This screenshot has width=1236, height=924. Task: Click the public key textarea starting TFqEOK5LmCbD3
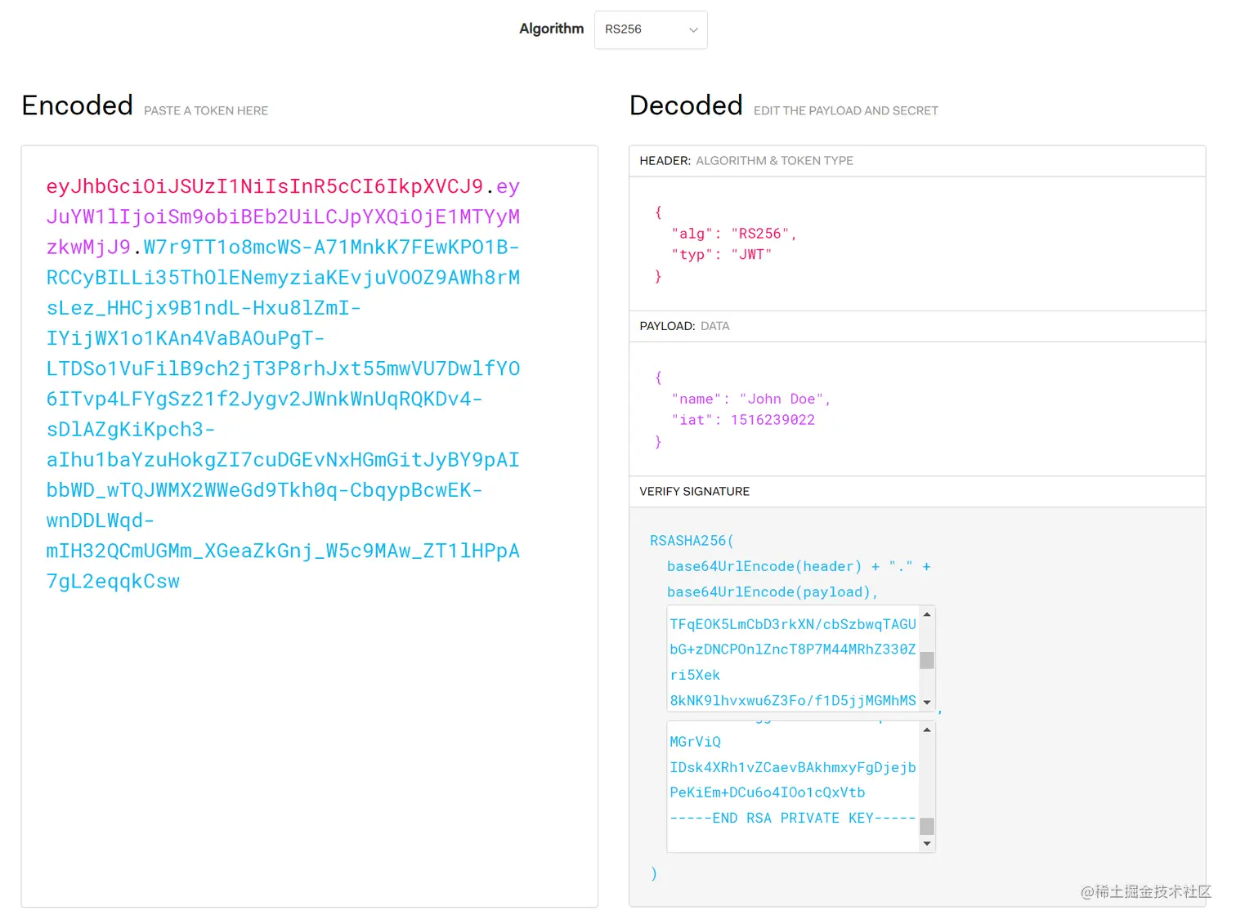coord(793,658)
